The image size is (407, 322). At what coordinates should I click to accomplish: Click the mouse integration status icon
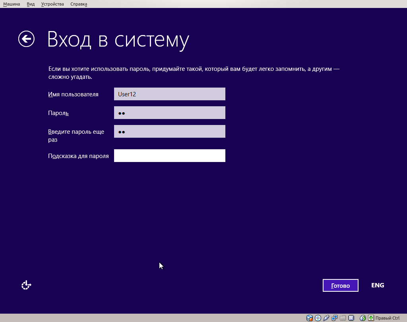(362, 318)
